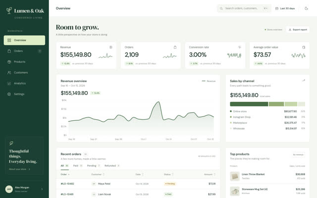Follow the About your store link
The height and width of the screenshot is (198, 317).
tap(19, 169)
